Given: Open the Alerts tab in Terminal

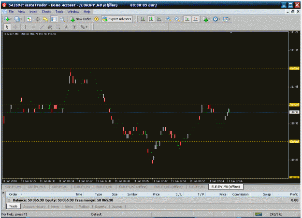Looking at the screenshot, I should click(69, 206).
